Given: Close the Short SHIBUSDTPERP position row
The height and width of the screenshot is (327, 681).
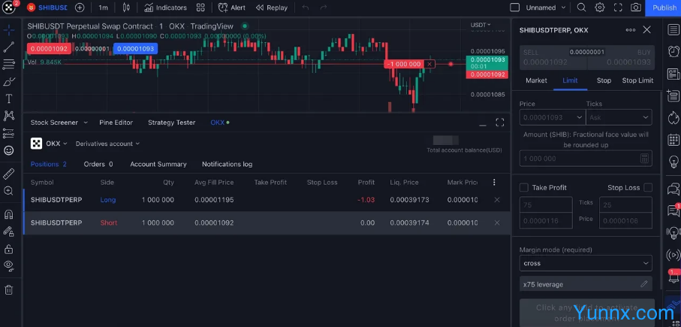Looking at the screenshot, I should click(497, 223).
